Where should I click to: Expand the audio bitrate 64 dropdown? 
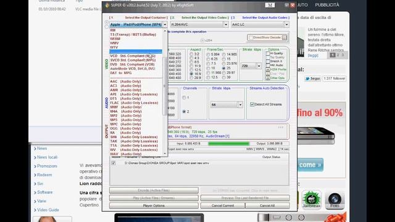[x=240, y=105]
